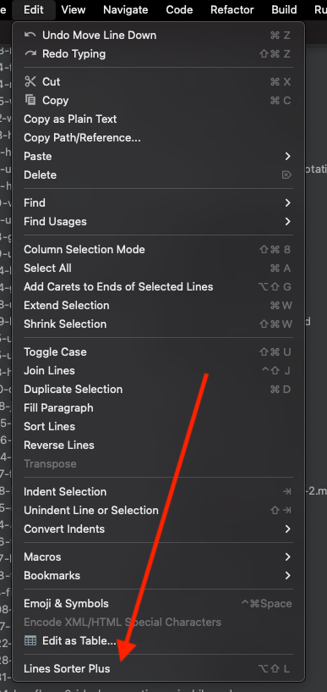Expand the Find submenu chevron

(287, 202)
